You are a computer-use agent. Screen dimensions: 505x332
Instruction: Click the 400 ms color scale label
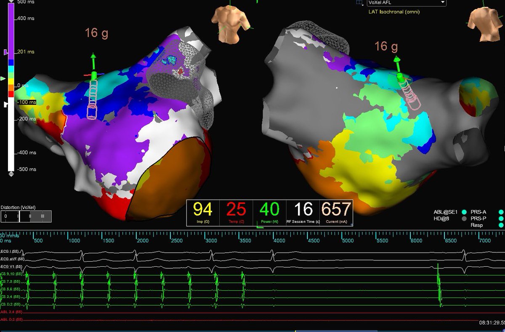pos(26,19)
